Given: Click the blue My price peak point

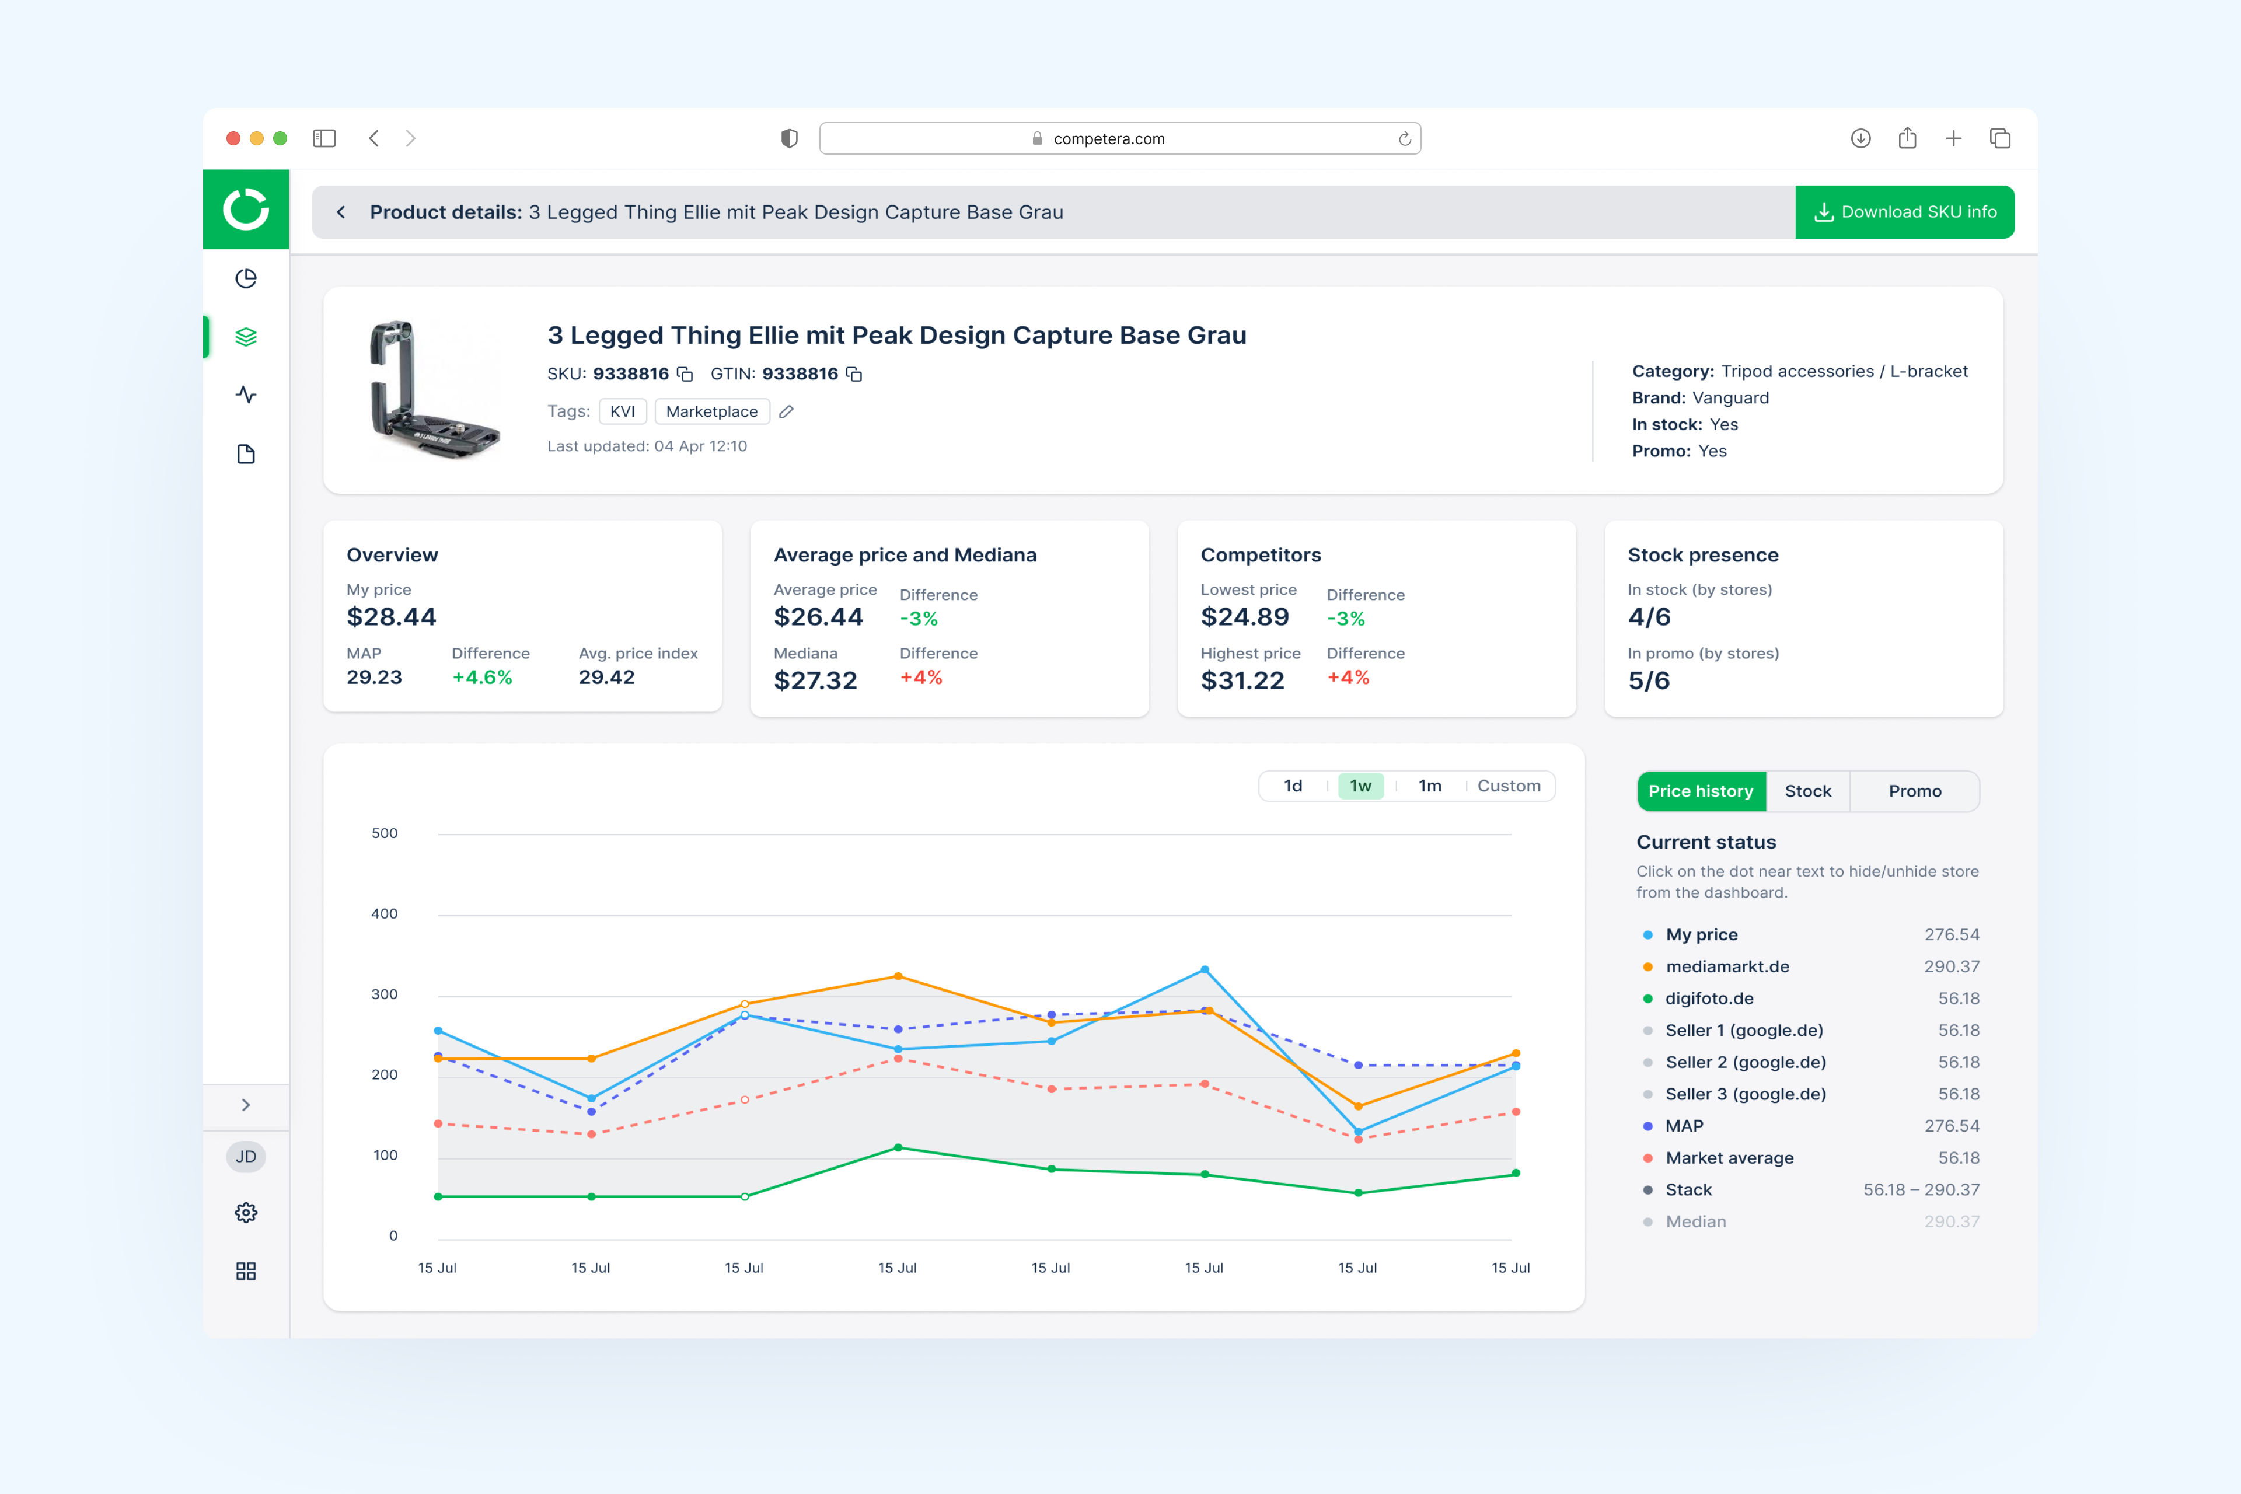Looking at the screenshot, I should pyautogui.click(x=1205, y=970).
